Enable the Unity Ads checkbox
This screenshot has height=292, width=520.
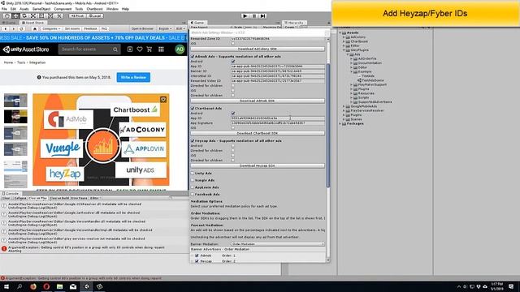[x=193, y=173]
